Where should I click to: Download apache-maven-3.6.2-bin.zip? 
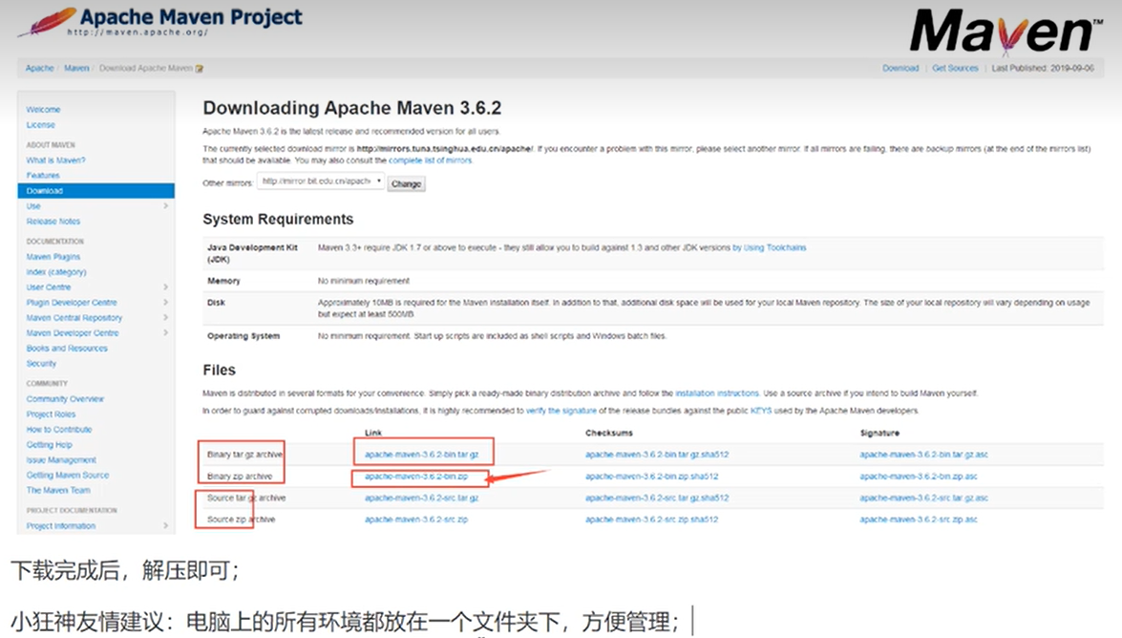pyautogui.click(x=415, y=477)
